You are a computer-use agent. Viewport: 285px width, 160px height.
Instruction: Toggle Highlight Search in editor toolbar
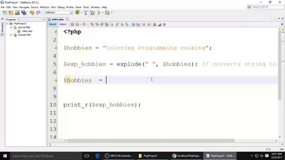tap(106, 24)
